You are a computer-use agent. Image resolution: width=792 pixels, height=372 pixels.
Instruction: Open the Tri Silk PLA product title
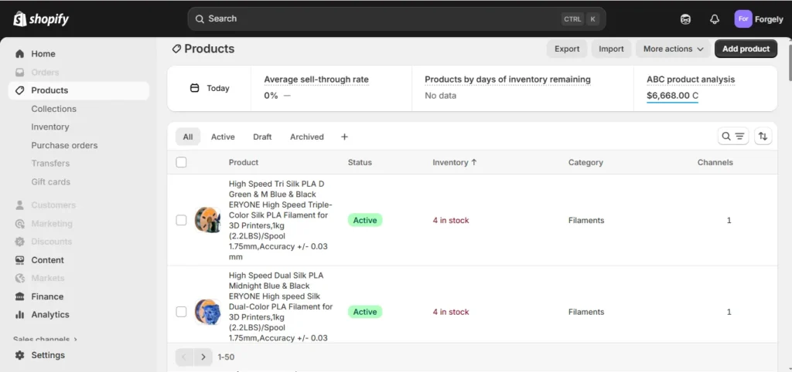(x=280, y=220)
